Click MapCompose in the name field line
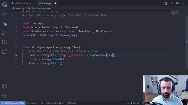 98,55
